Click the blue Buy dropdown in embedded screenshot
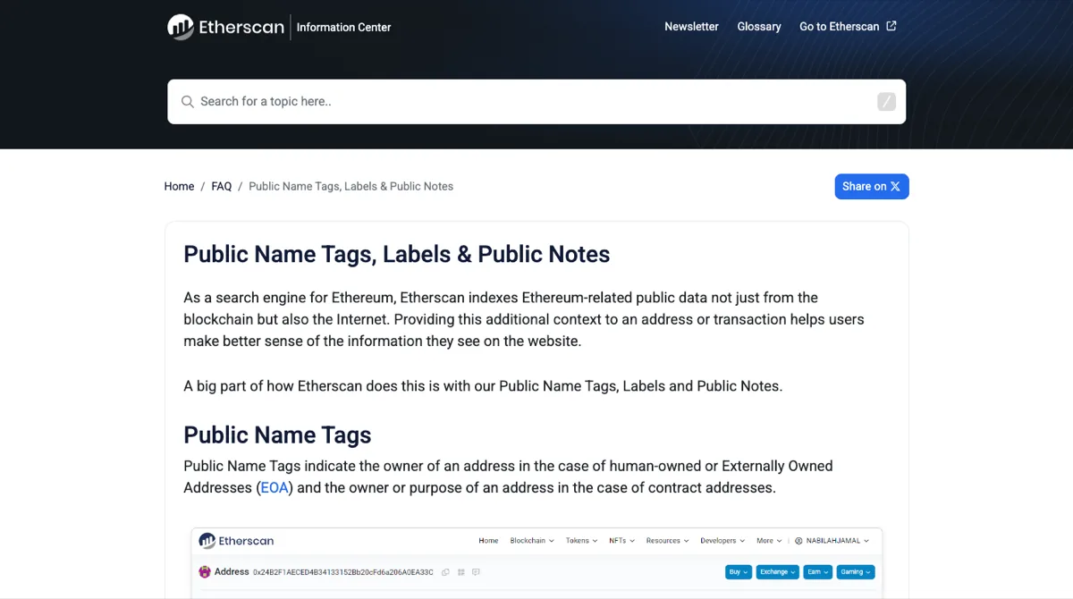This screenshot has height=599, width=1073. click(739, 572)
